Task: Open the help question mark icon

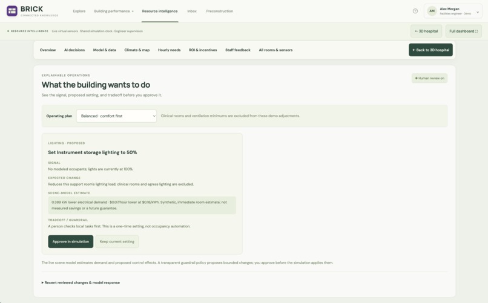Action: [x=415, y=11]
